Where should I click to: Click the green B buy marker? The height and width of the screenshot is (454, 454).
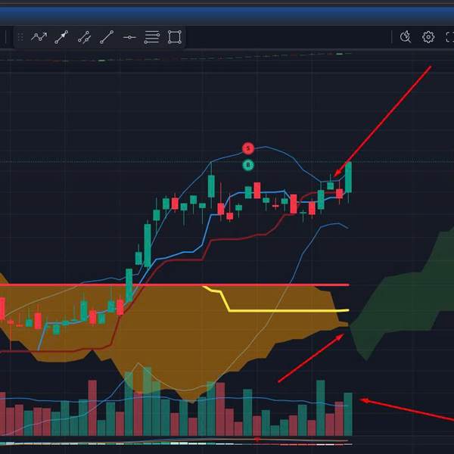click(x=248, y=165)
